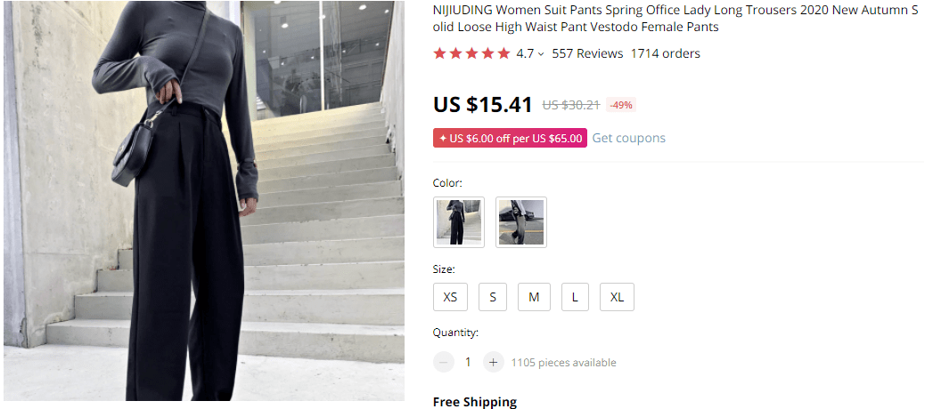Select the first color swatch, standing model
This screenshot has width=925, height=409.
click(459, 222)
